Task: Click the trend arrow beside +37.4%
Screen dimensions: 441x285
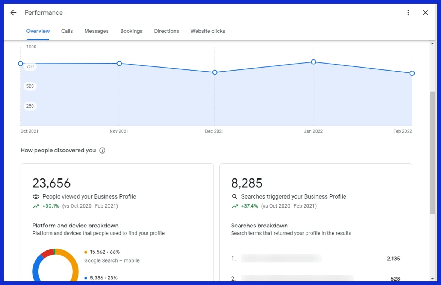Action: point(234,206)
